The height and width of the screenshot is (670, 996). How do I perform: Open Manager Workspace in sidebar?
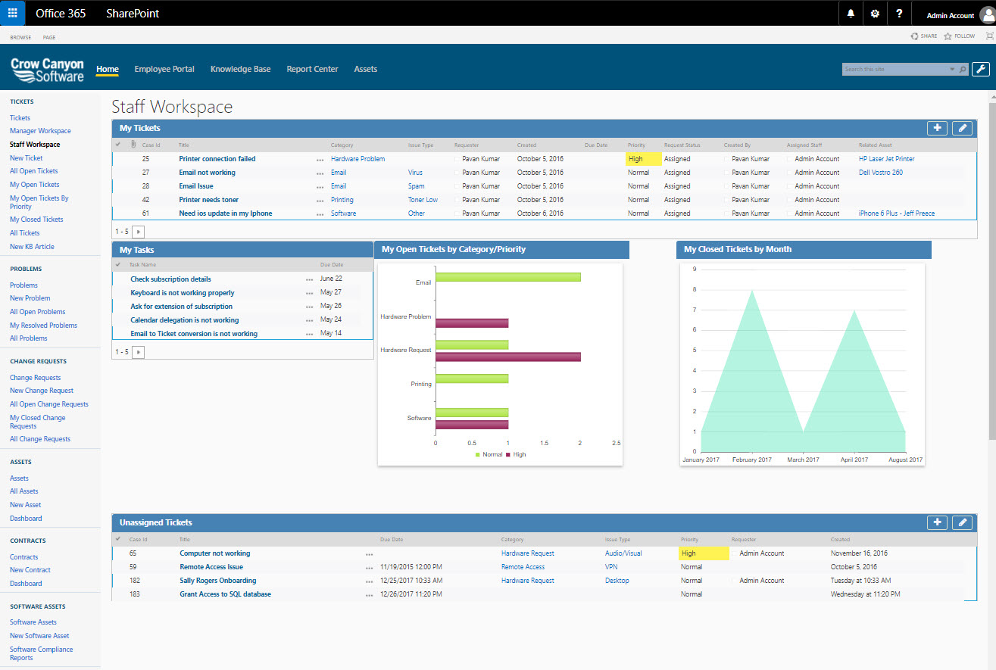point(40,131)
